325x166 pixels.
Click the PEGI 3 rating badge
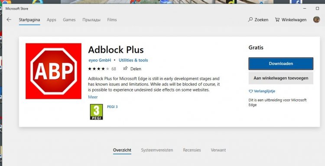point(96,112)
